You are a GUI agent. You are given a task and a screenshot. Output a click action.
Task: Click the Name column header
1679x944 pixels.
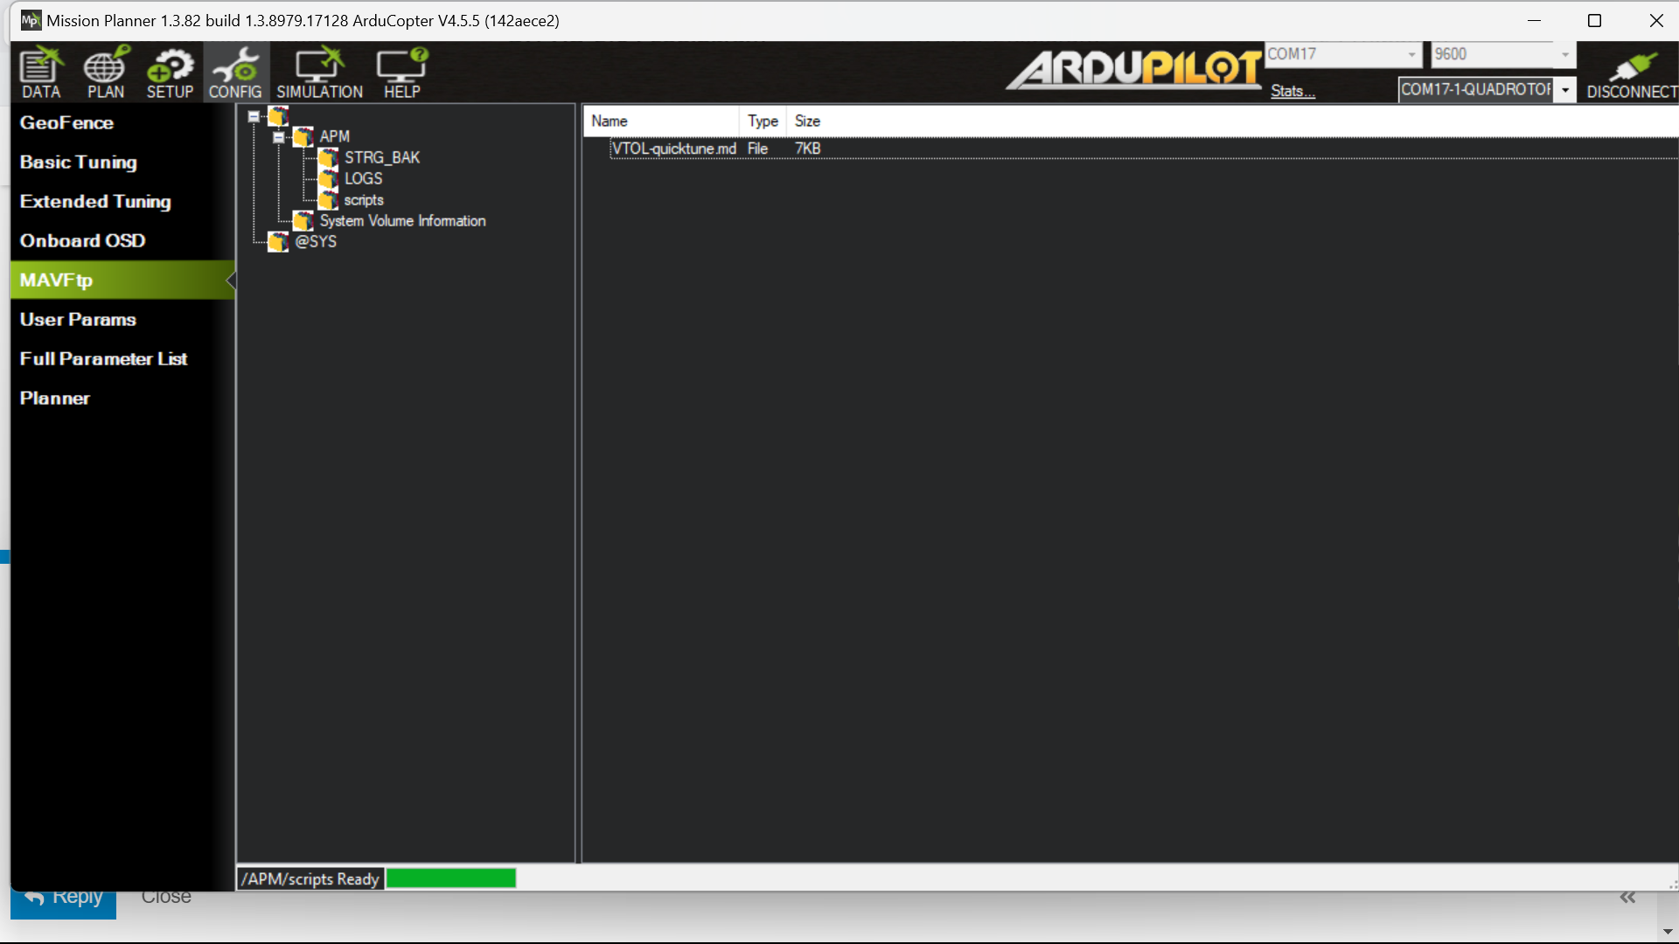(x=662, y=121)
